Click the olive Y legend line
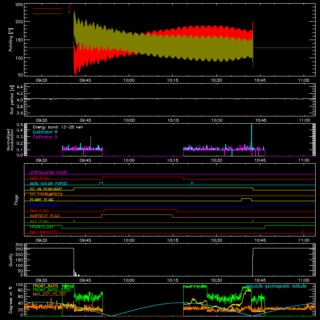Screen dimensions: 320x320 pos(47,14)
